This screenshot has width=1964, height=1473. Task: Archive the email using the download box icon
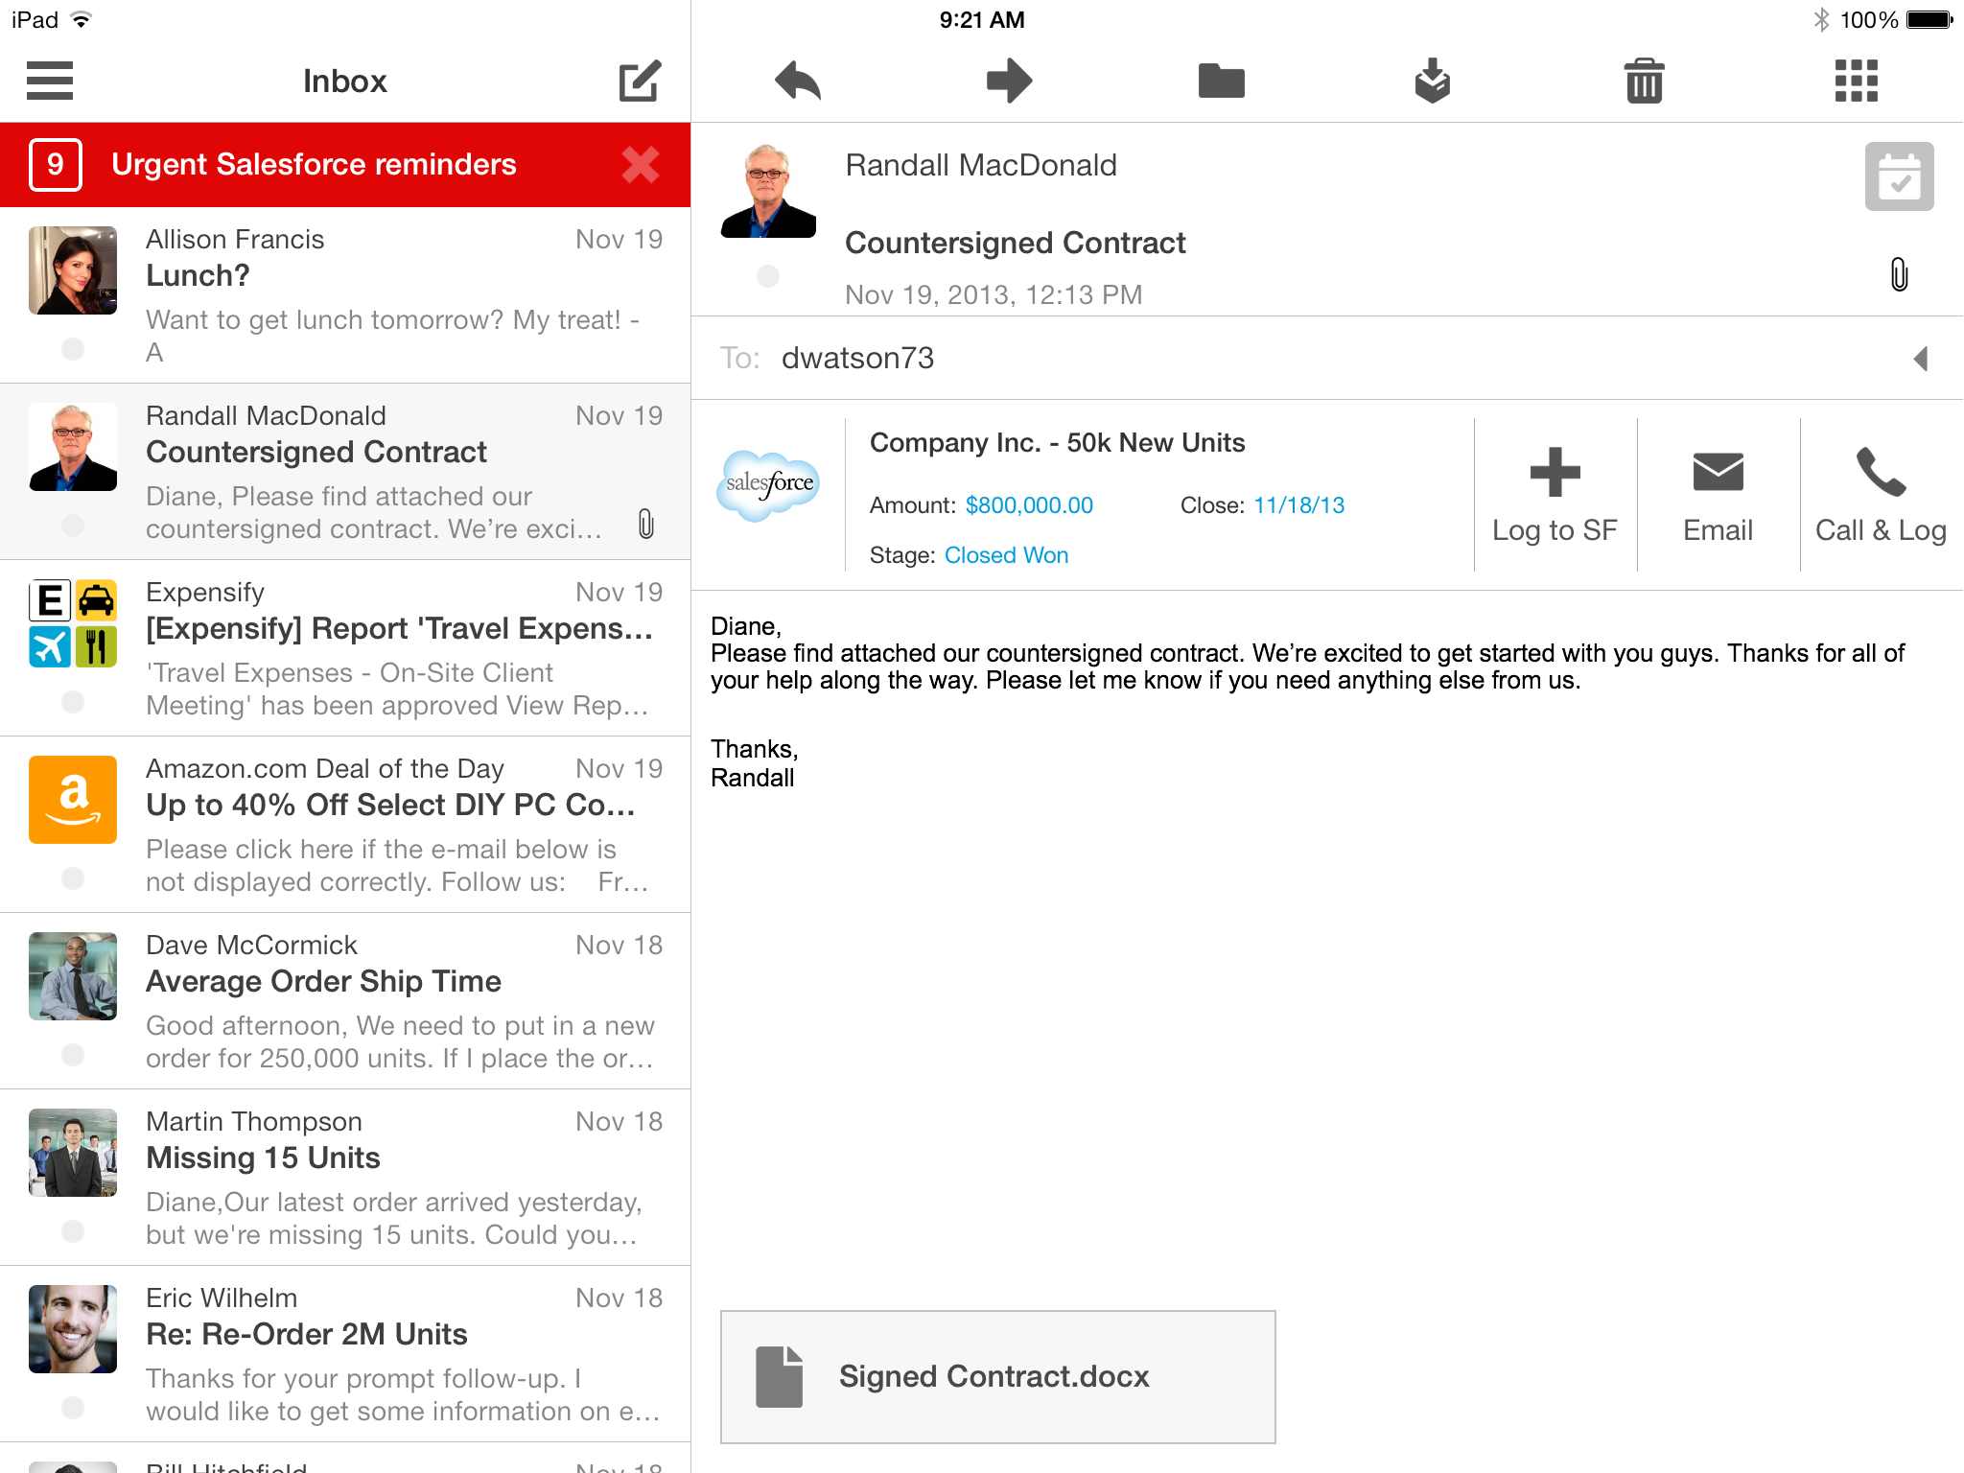(x=1432, y=81)
